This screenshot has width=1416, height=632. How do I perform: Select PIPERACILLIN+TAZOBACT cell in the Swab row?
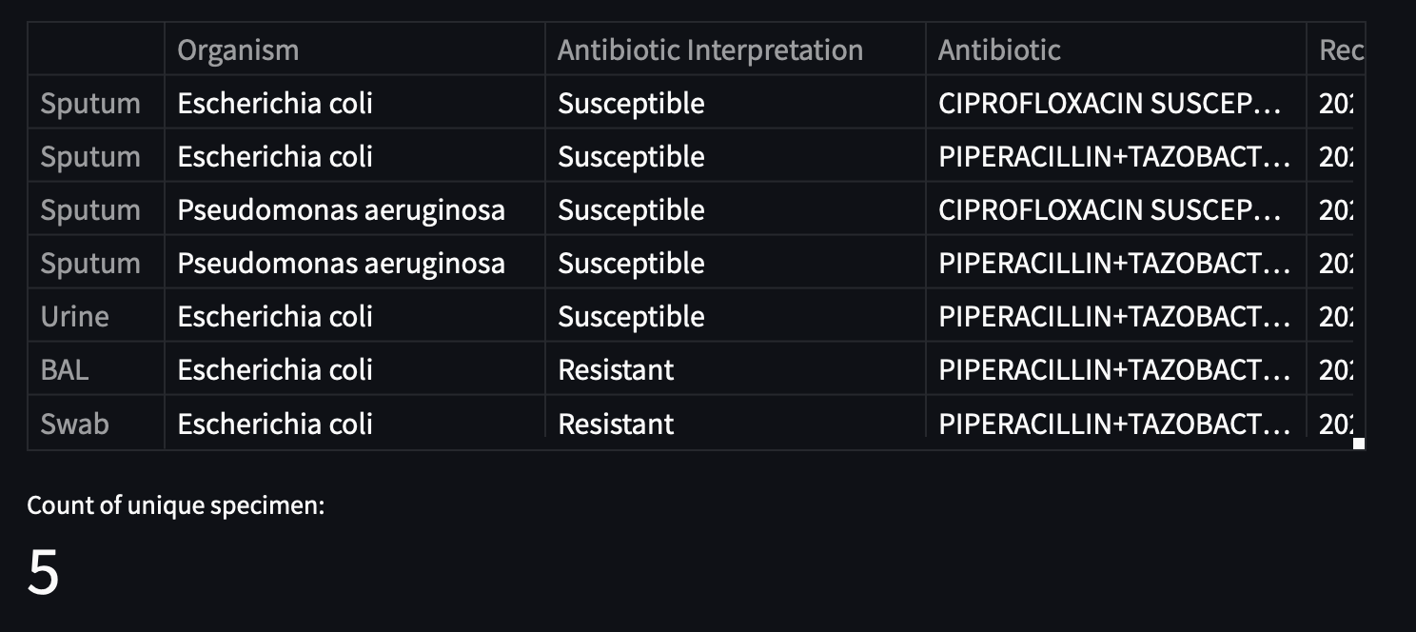[x=1113, y=423]
